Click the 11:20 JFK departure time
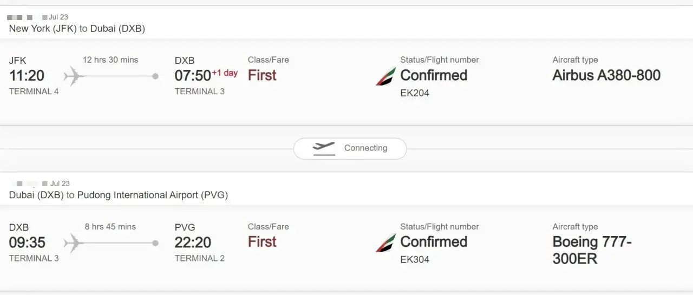The height and width of the screenshot is (295, 693). tap(27, 75)
